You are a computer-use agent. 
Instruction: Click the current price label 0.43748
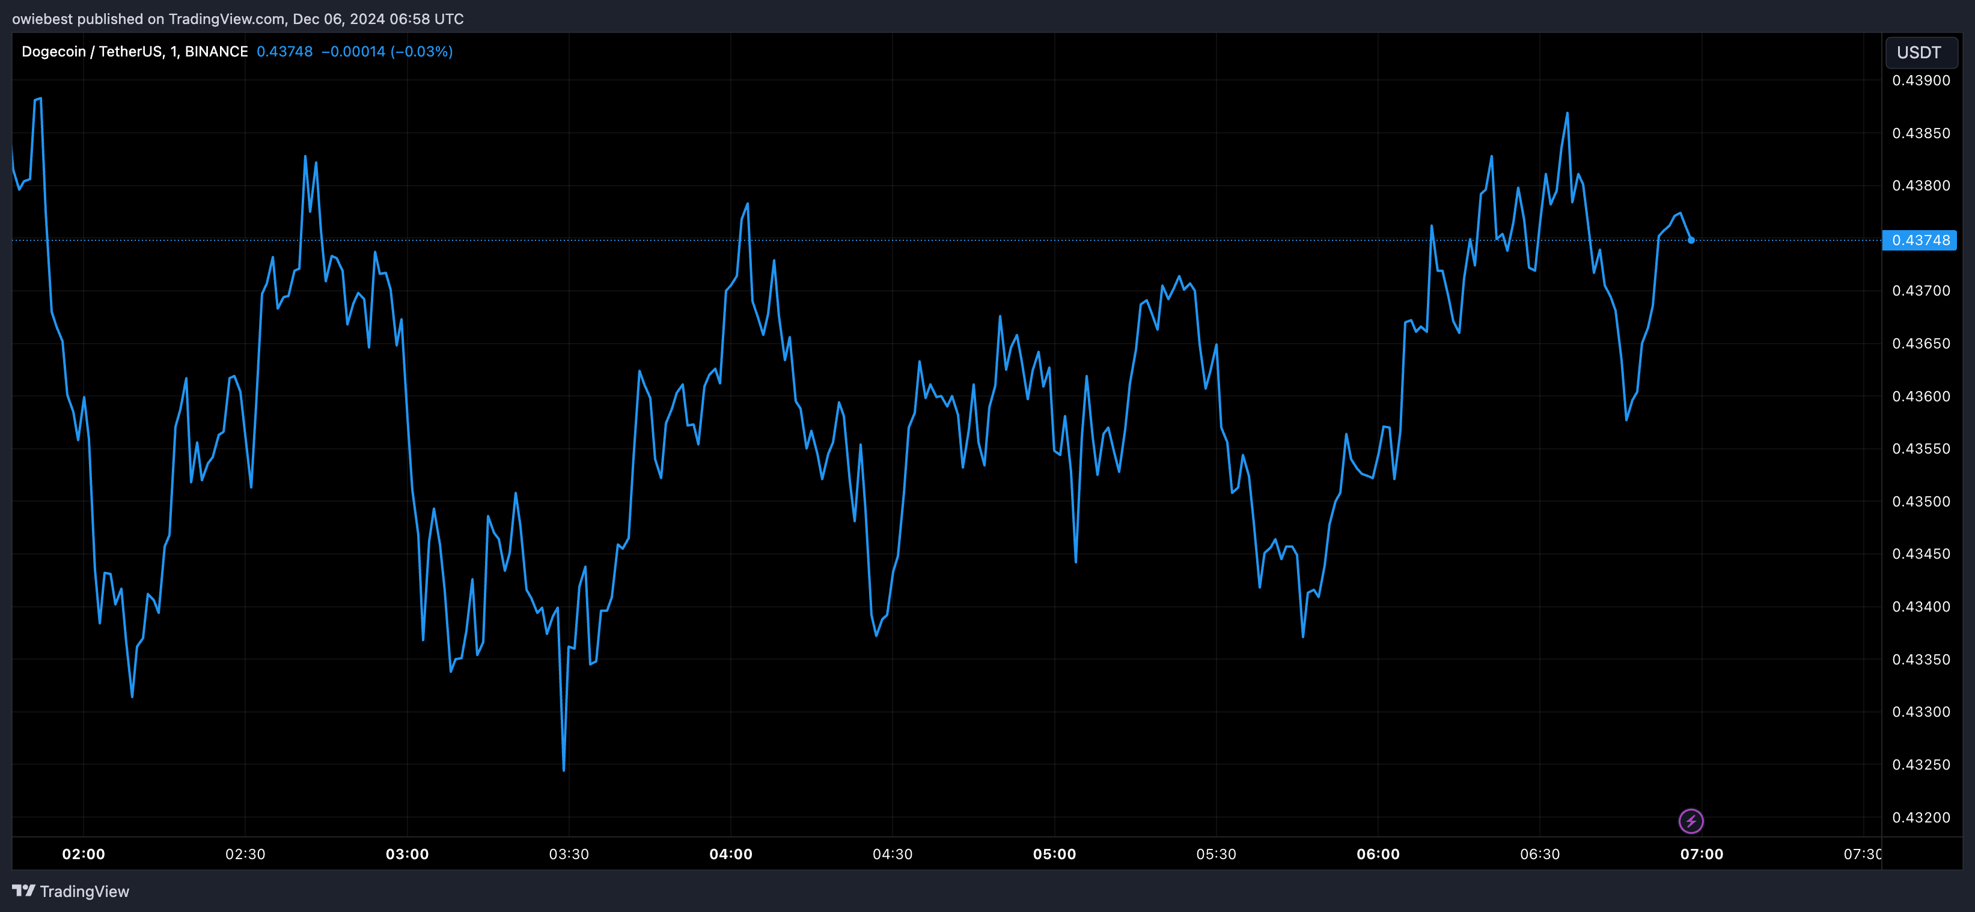click(x=1920, y=240)
